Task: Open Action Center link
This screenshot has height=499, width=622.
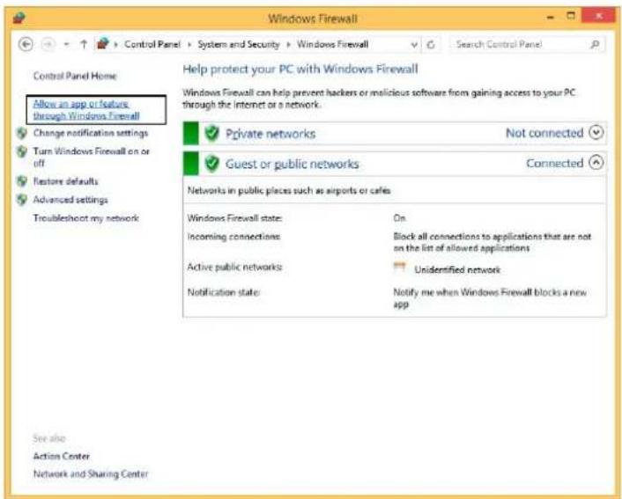Action: [x=61, y=456]
